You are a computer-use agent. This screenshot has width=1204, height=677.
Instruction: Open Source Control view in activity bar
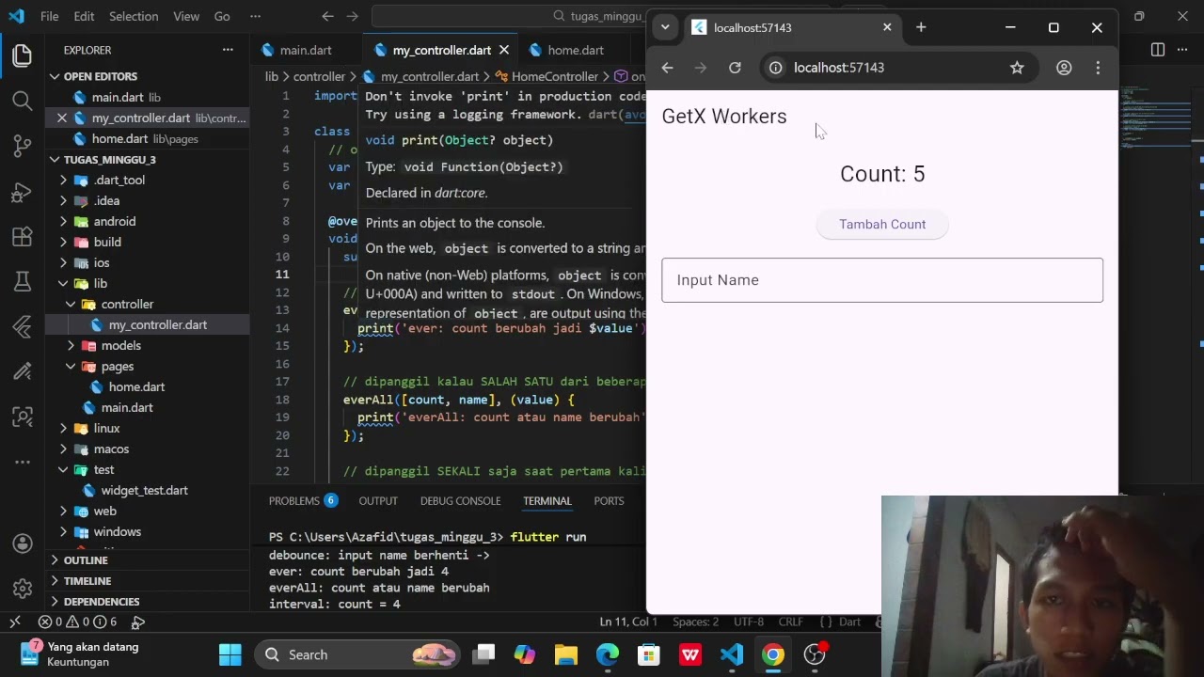click(x=23, y=146)
